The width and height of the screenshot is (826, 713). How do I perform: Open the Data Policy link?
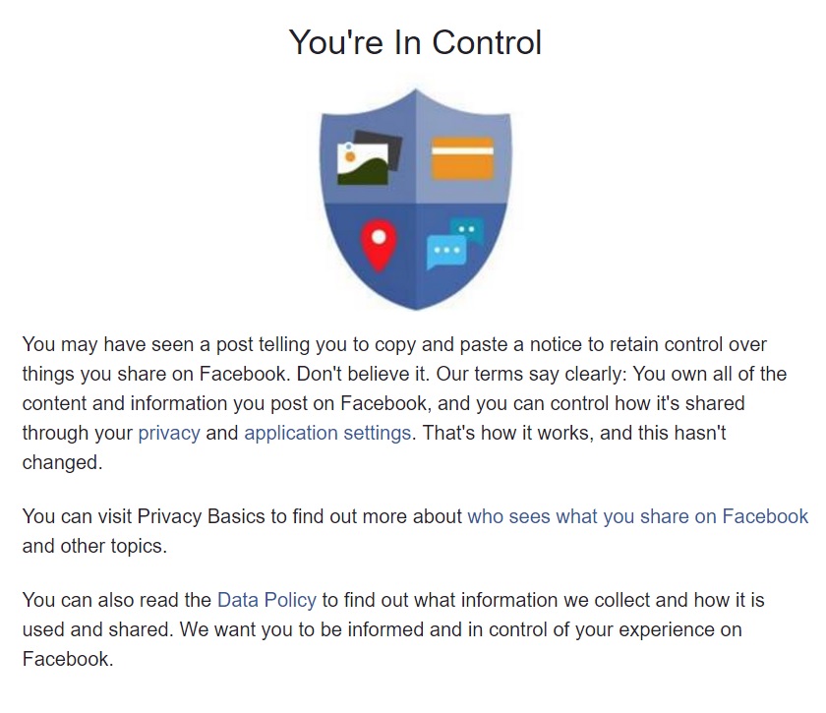[x=266, y=600]
